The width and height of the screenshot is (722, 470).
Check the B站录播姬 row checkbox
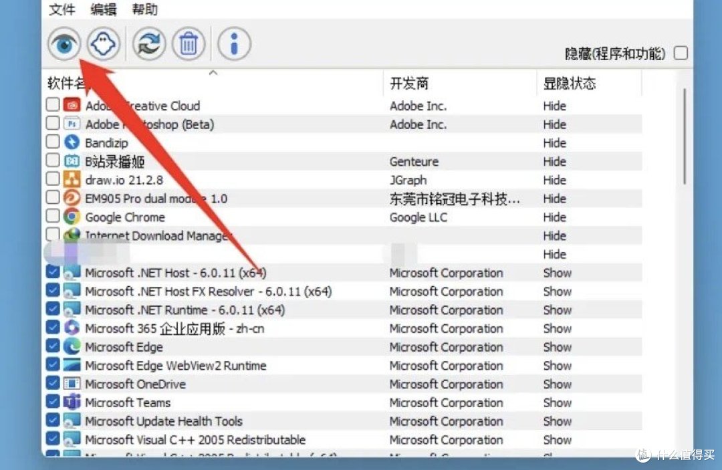(53, 160)
